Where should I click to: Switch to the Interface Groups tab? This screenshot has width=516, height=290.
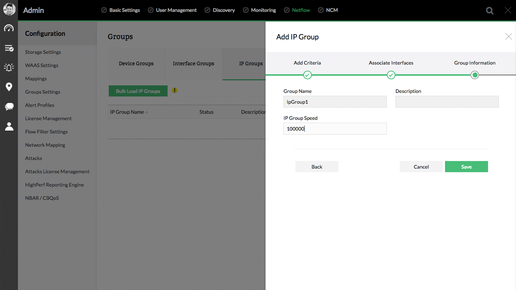pos(193,64)
